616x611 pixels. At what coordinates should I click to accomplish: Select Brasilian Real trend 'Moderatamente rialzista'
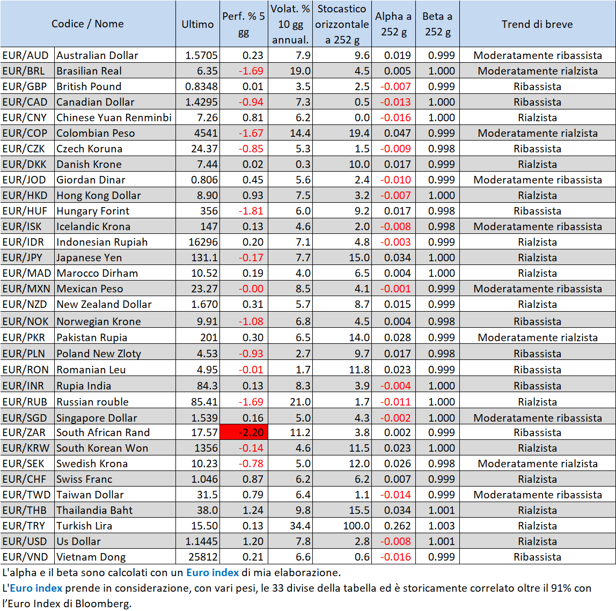pos(538,71)
